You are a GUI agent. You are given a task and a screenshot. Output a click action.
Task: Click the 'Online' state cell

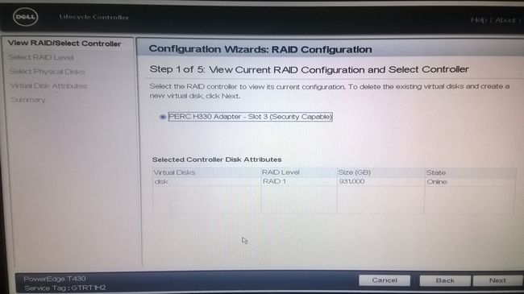point(437,182)
